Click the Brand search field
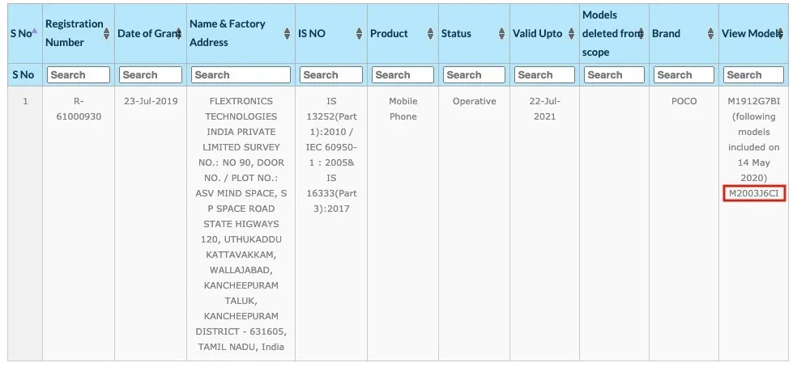This screenshot has height=367, width=797. [684, 75]
